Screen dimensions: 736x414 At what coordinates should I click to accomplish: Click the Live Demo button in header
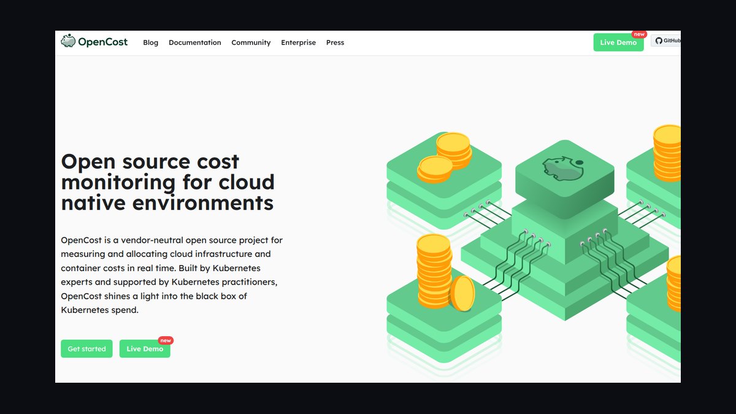pyautogui.click(x=618, y=42)
